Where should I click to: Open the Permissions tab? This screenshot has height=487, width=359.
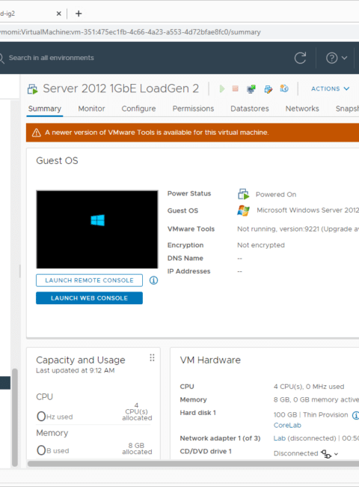193,109
